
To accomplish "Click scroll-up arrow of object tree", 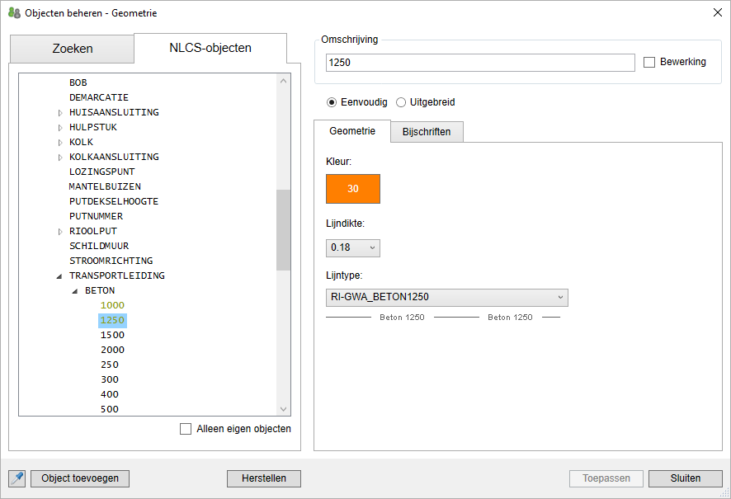I will pos(284,81).
